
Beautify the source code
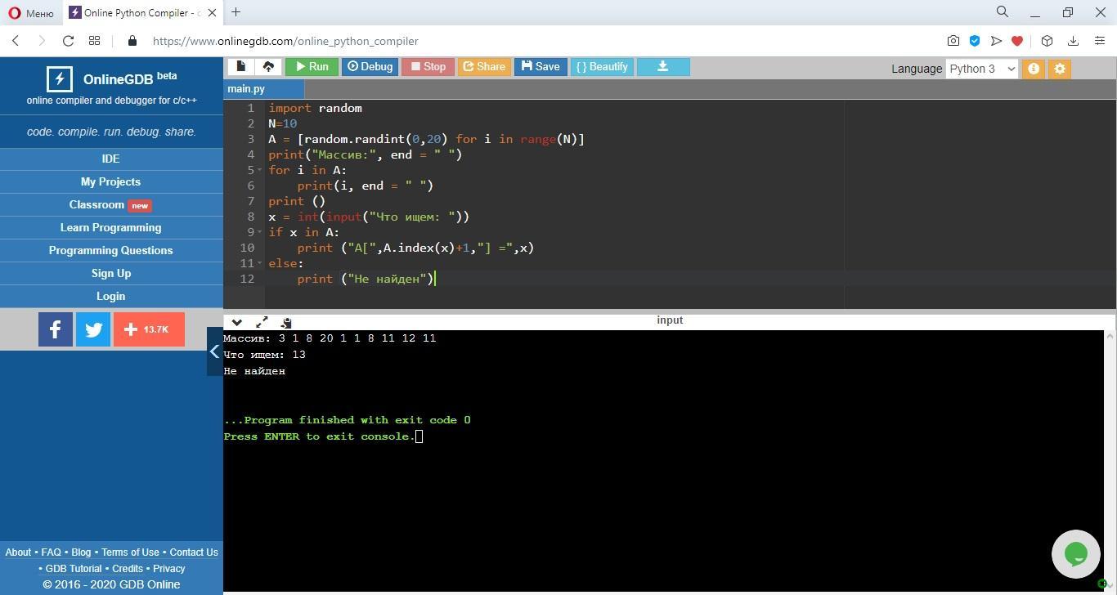click(602, 67)
